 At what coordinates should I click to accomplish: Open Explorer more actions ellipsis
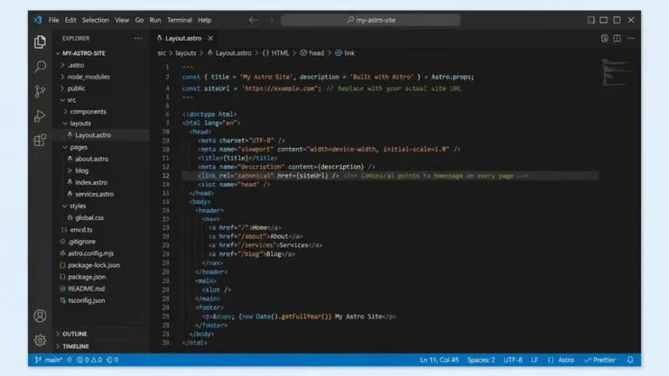138,38
